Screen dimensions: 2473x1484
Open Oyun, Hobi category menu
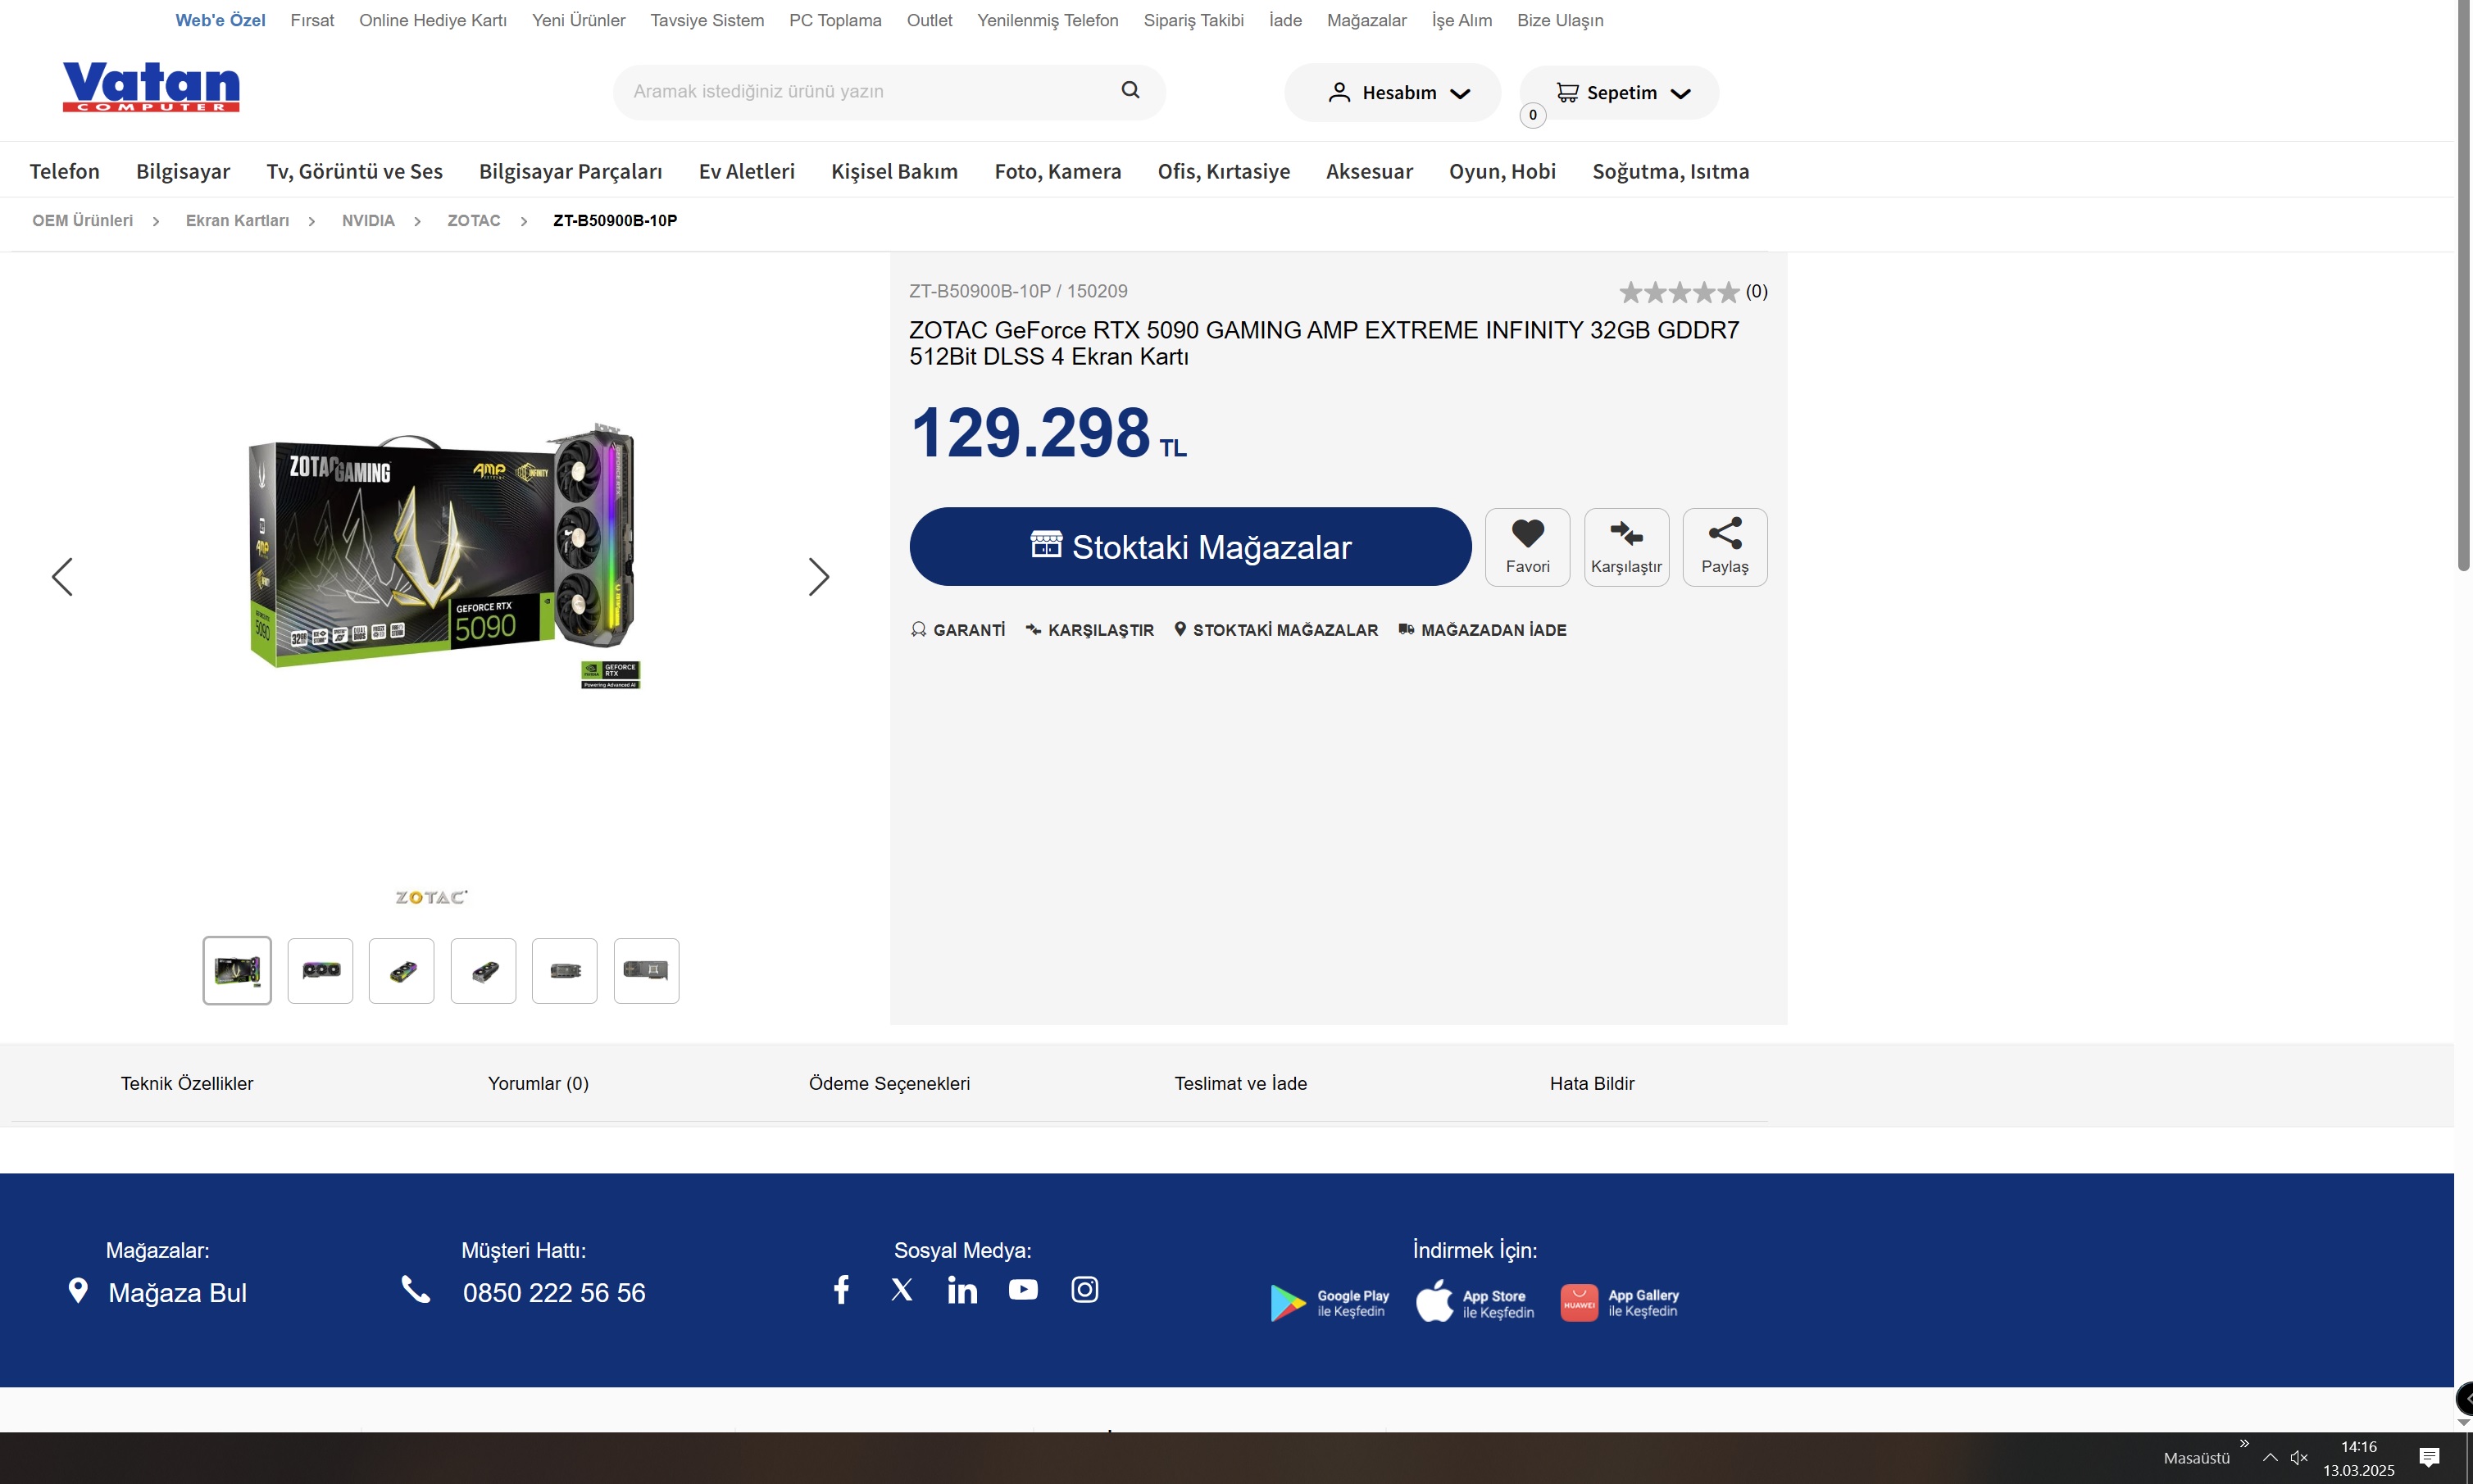1502,171
